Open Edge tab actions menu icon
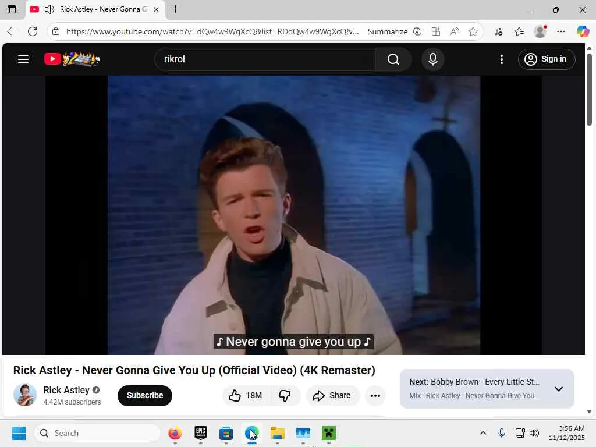Viewport: 596px width, 447px height. (x=12, y=9)
